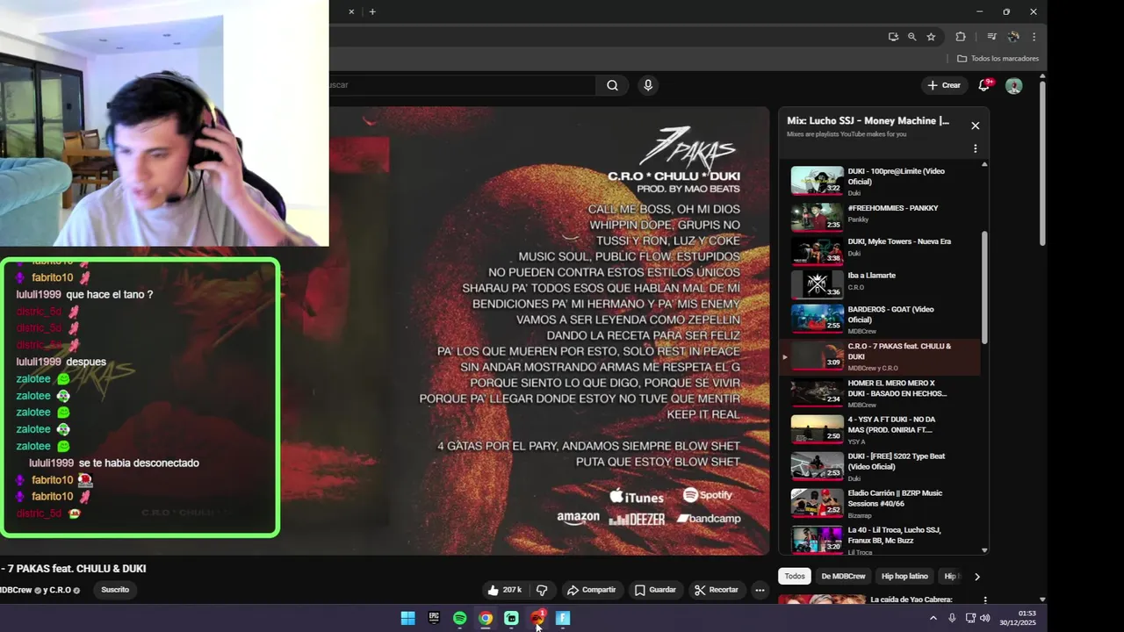Show more chips with the right arrow
Image resolution: width=1124 pixels, height=632 pixels.
pos(976,577)
